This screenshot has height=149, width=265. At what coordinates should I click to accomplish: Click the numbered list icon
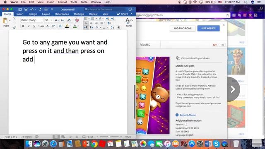tap(93, 19)
